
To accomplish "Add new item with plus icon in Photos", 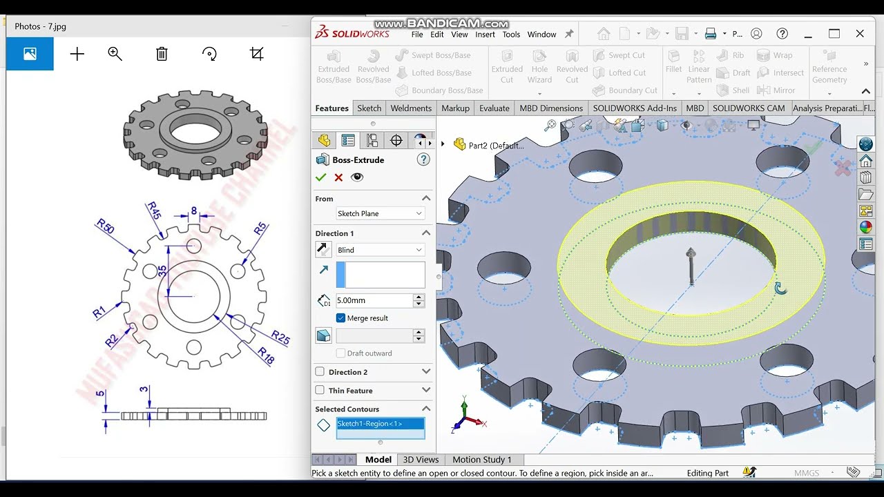I will 77,54.
